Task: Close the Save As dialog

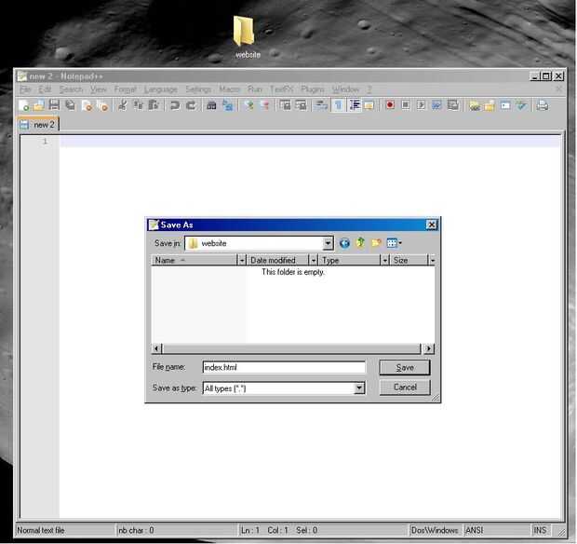Action: 431,224
